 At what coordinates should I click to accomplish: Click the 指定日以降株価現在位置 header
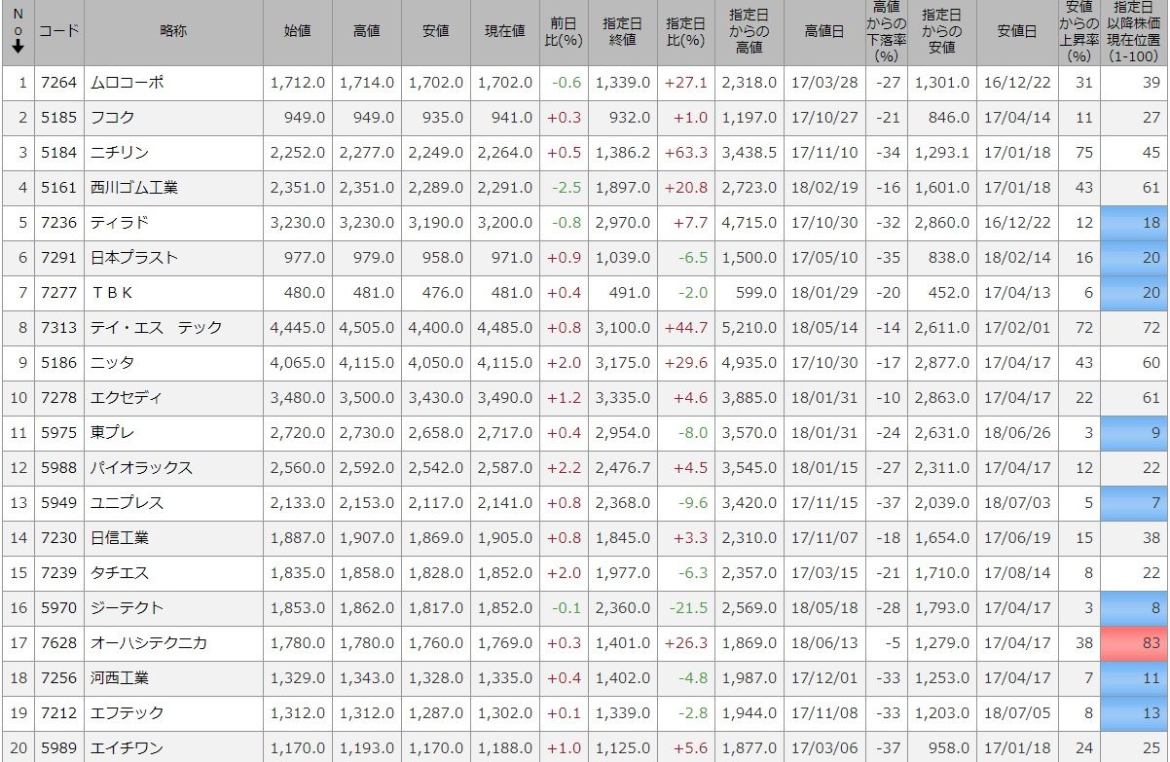tap(1134, 30)
